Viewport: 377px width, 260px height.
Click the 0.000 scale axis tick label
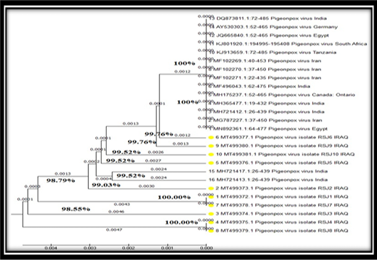(206, 248)
